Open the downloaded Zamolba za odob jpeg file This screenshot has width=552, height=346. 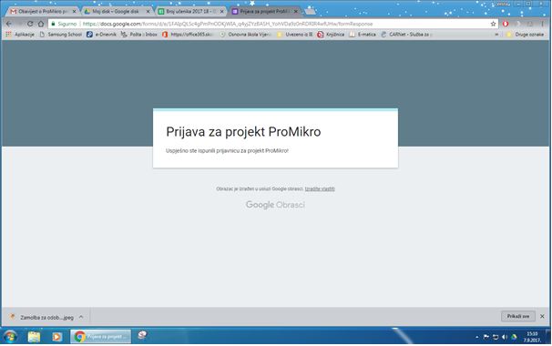pyautogui.click(x=42, y=317)
